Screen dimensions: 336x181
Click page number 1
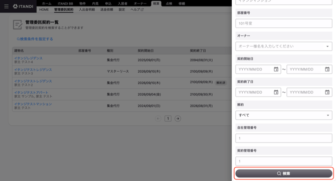168,118
